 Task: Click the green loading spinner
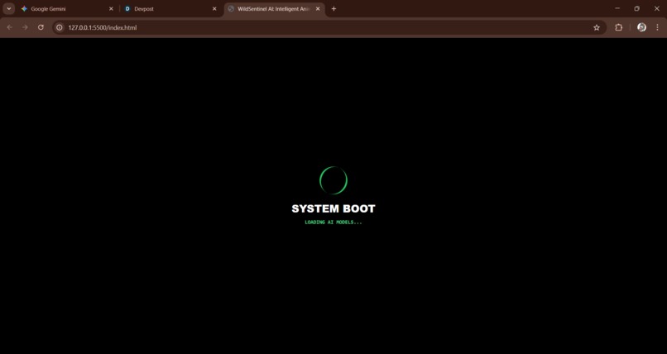(333, 180)
